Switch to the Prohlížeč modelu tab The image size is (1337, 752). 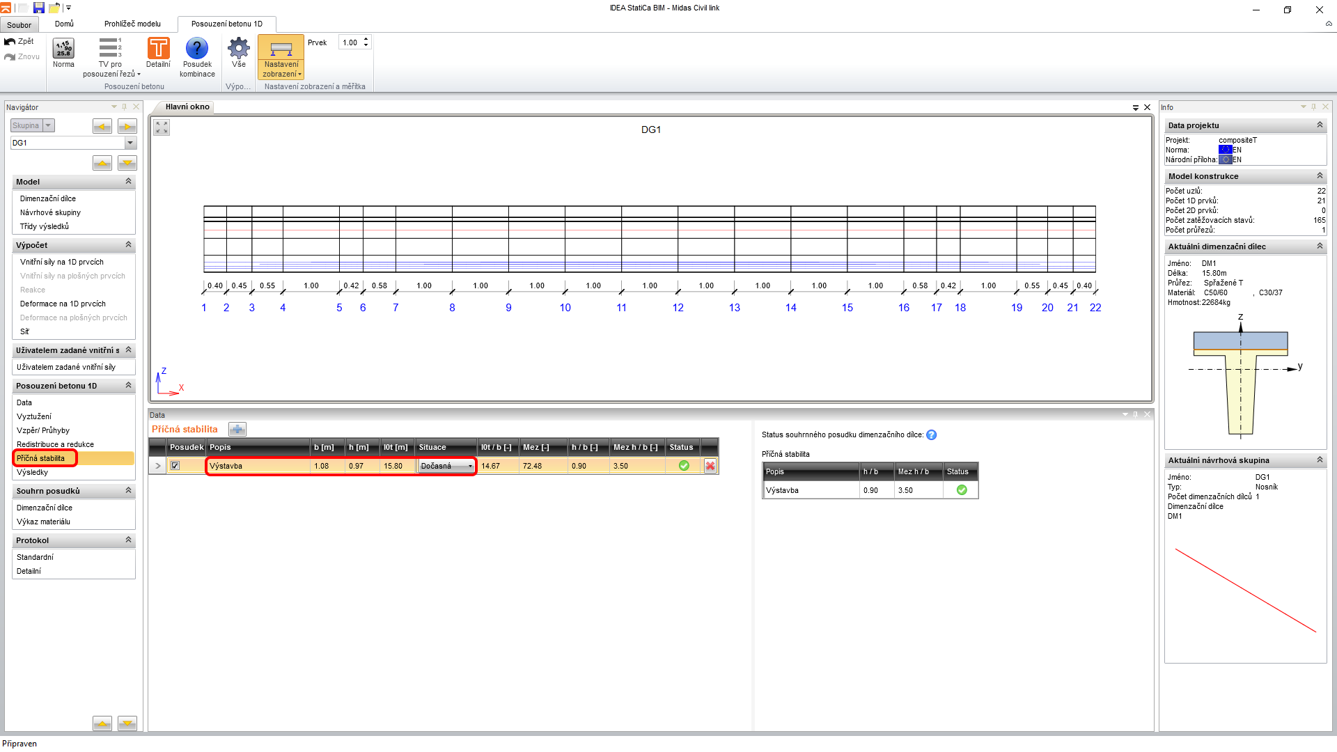click(132, 24)
